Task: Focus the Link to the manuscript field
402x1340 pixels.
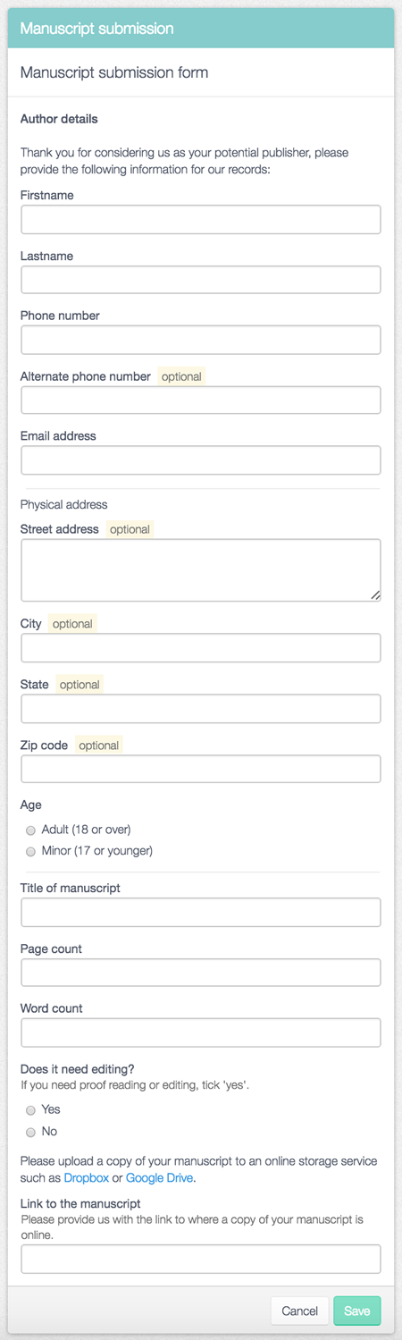Action: [x=201, y=1259]
